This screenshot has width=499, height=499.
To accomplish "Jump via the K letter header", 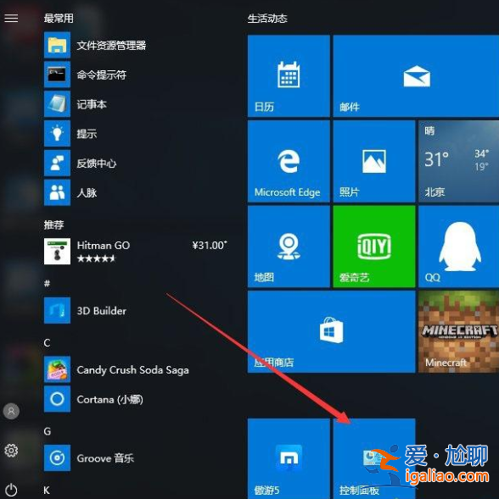I will tap(47, 491).
